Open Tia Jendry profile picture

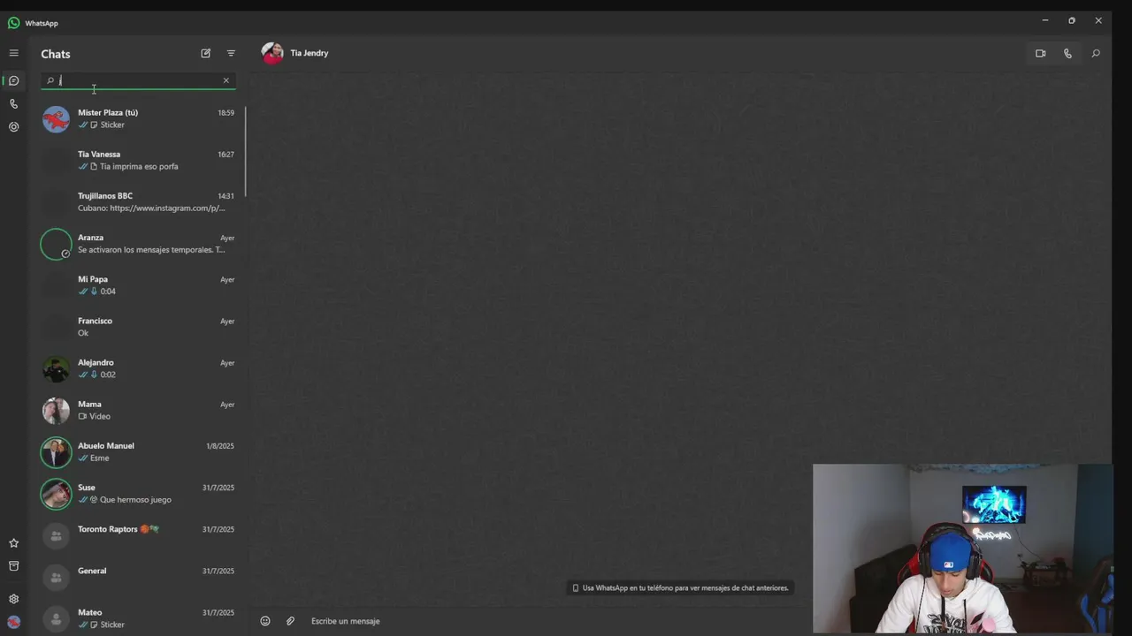tap(272, 53)
